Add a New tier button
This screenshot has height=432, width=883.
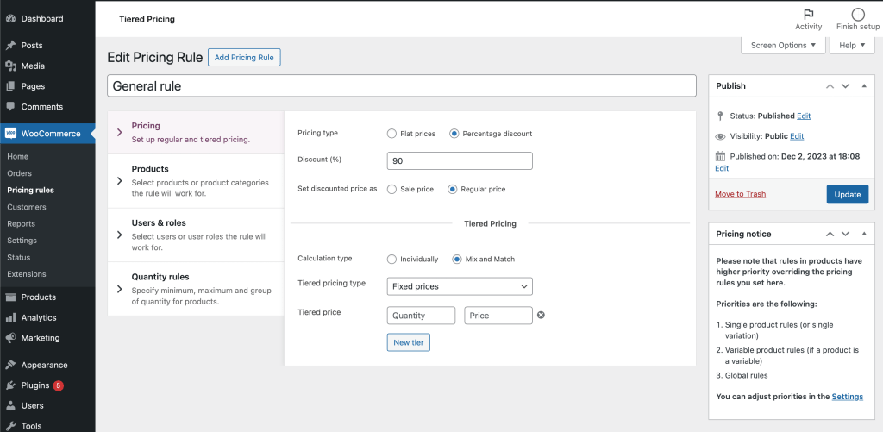[x=408, y=342]
